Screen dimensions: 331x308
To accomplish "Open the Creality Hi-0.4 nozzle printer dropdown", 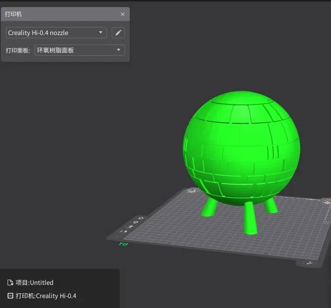I will pos(56,33).
